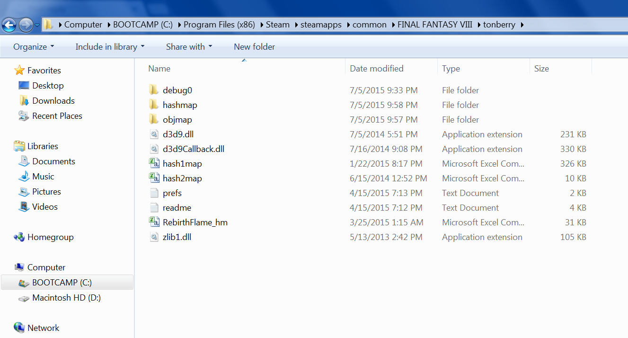Select the Videos label in Libraries
628x338 pixels.
[45, 206]
